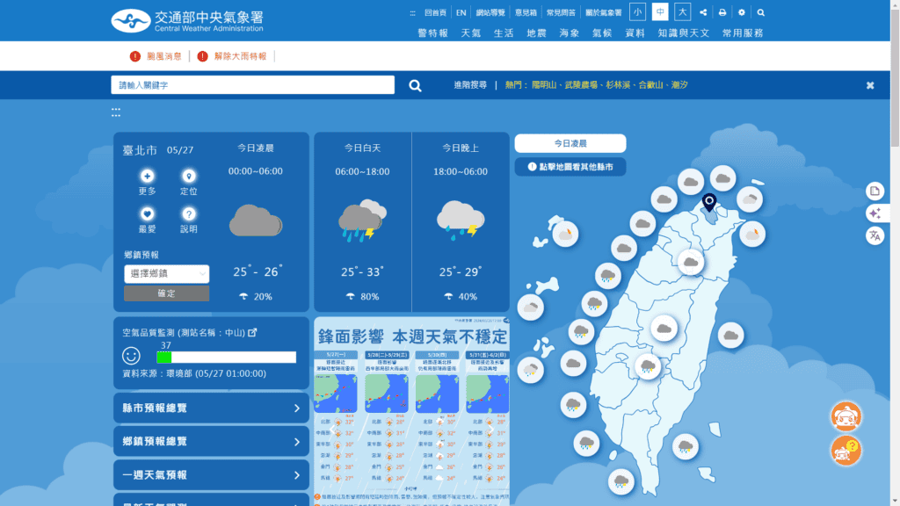Open the 選擇鄉鎮 township dropdown

166,274
